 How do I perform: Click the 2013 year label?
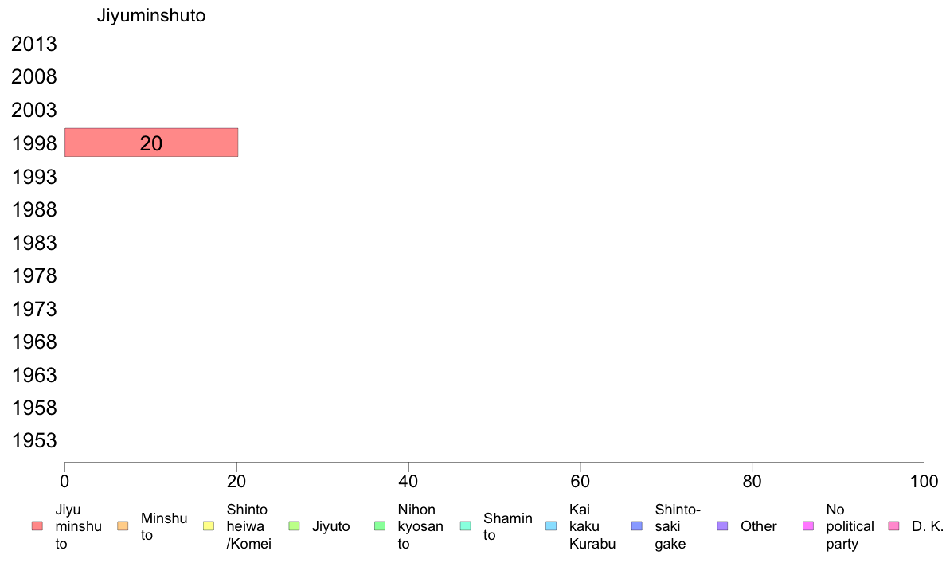point(34,44)
